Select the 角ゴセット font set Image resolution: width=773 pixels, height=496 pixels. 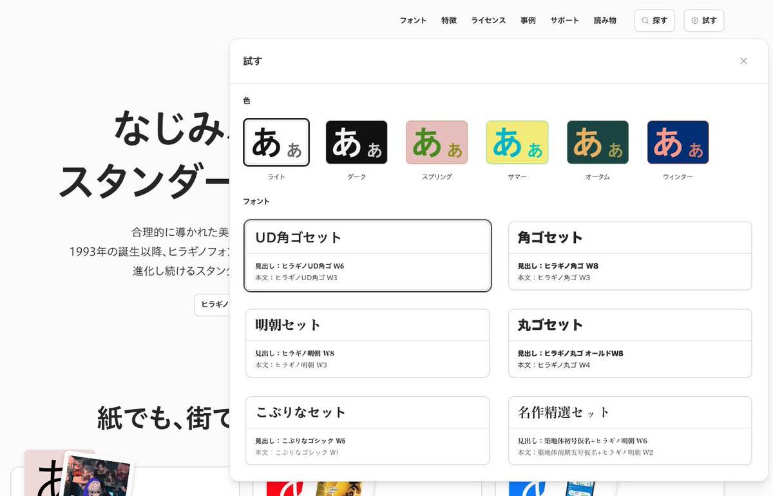point(630,256)
